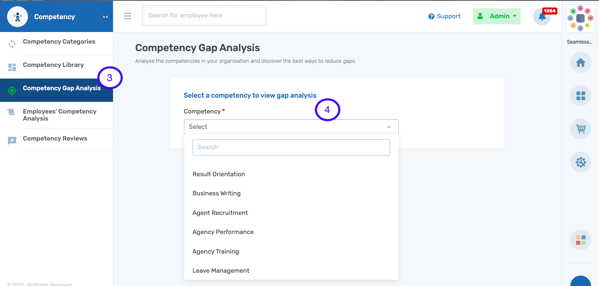Navigate to Competency Reviews
The image size is (599, 286).
coord(55,138)
